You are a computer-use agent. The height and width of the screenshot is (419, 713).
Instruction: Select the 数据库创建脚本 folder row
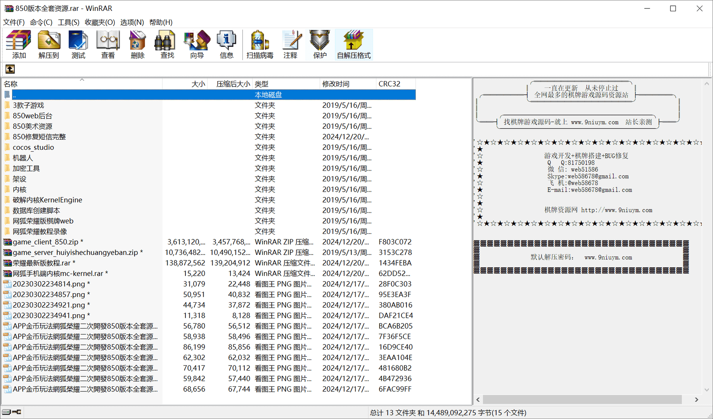209,210
